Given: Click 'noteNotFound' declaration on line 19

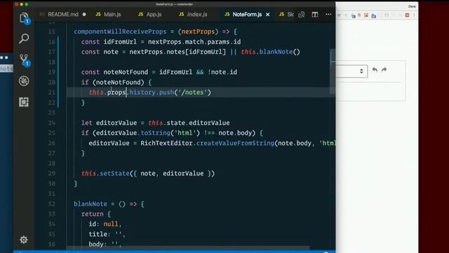Looking at the screenshot, I should (126, 72).
